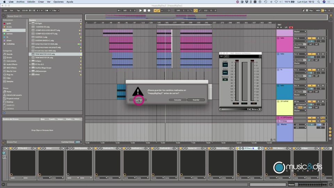
Task: Click the PAZ Meters Weight selector
Action: coord(225,65)
